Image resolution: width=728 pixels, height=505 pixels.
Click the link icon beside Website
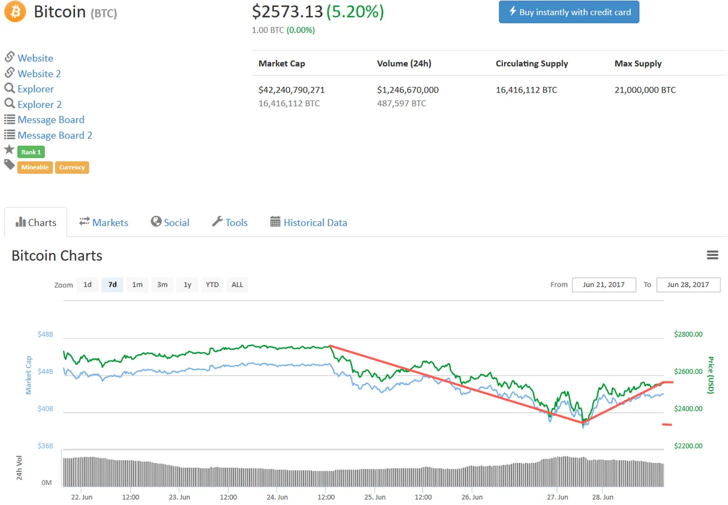pyautogui.click(x=9, y=57)
